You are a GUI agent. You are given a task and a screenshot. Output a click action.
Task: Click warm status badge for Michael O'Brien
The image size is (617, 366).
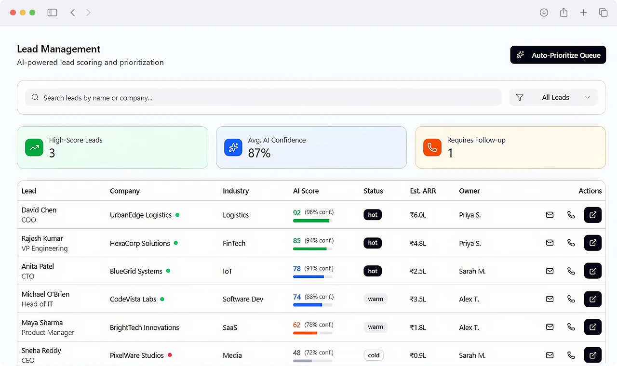376,299
